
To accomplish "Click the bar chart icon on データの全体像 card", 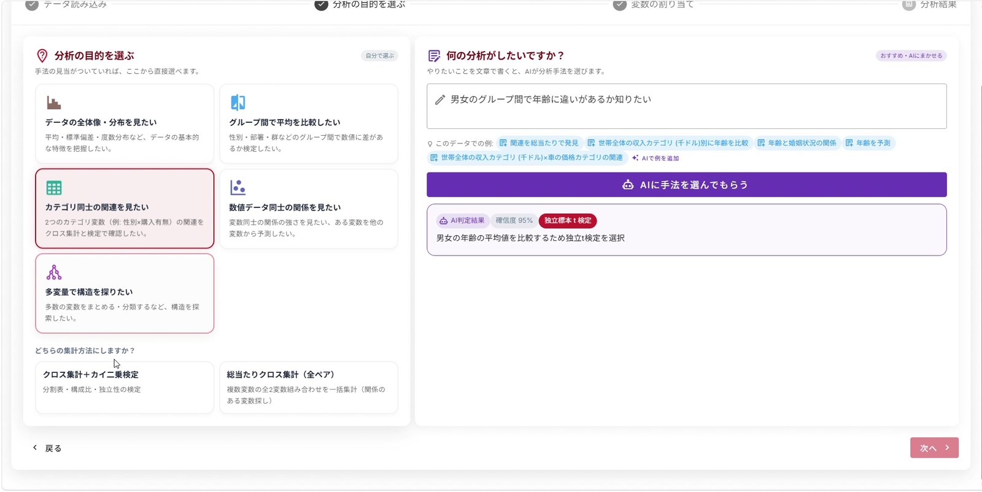I will click(x=54, y=103).
